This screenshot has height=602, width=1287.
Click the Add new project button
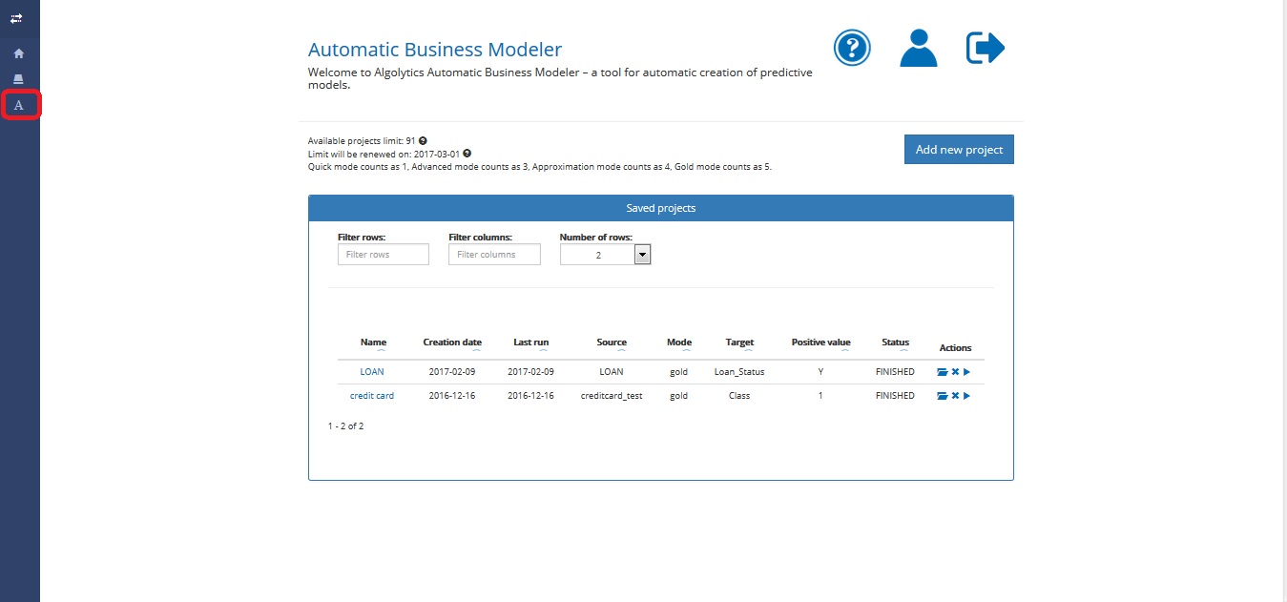coord(959,150)
